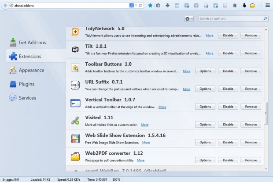This screenshot has width=273, height=182.
Task: Click the More link for Toolbar Buttons
Action: [186, 71]
